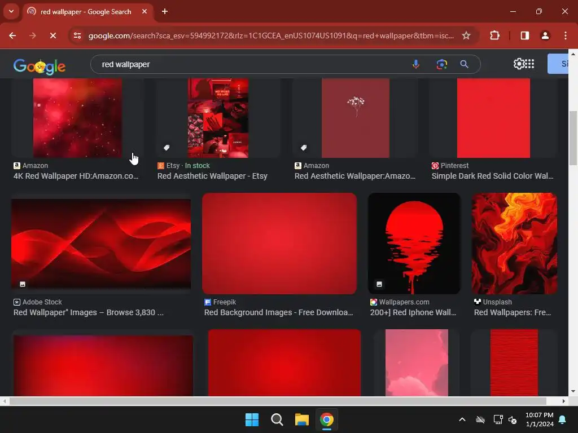578x433 pixels.
Task: Click the magnifier search button
Action: coord(464,64)
